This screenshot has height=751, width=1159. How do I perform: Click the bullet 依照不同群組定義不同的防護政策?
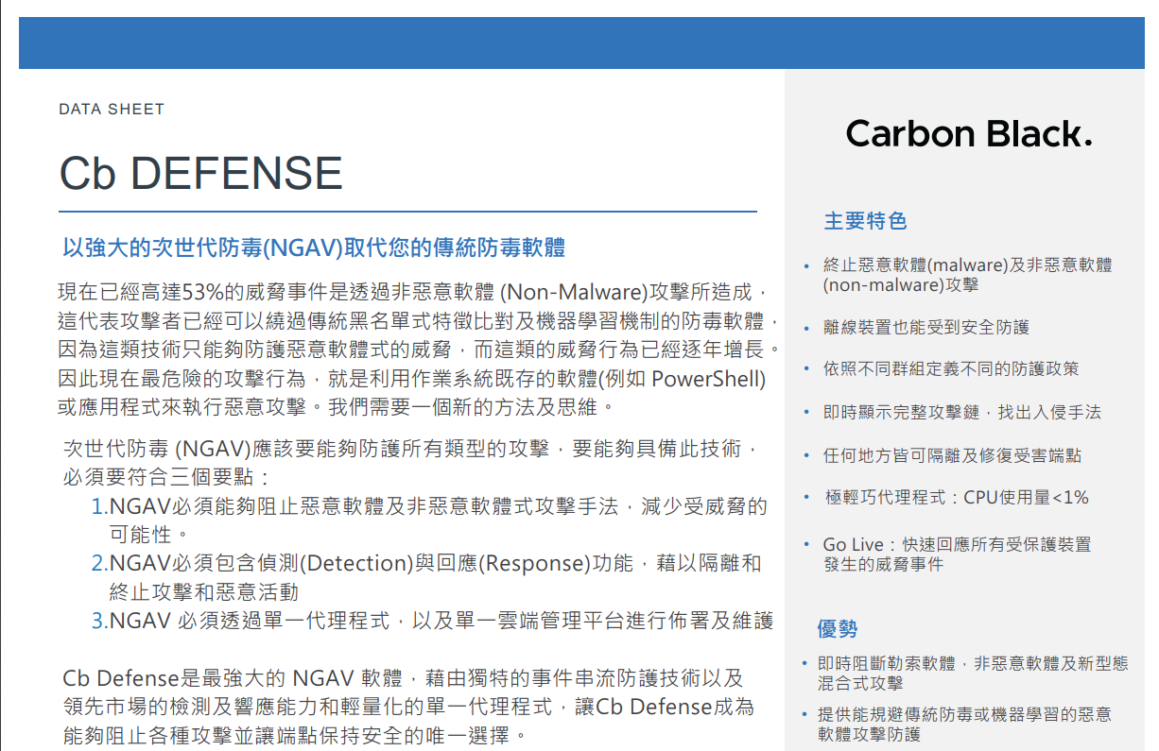(x=951, y=368)
